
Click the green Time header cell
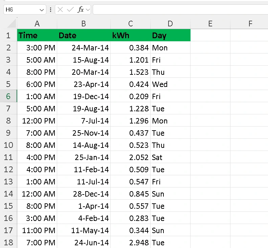[37, 36]
